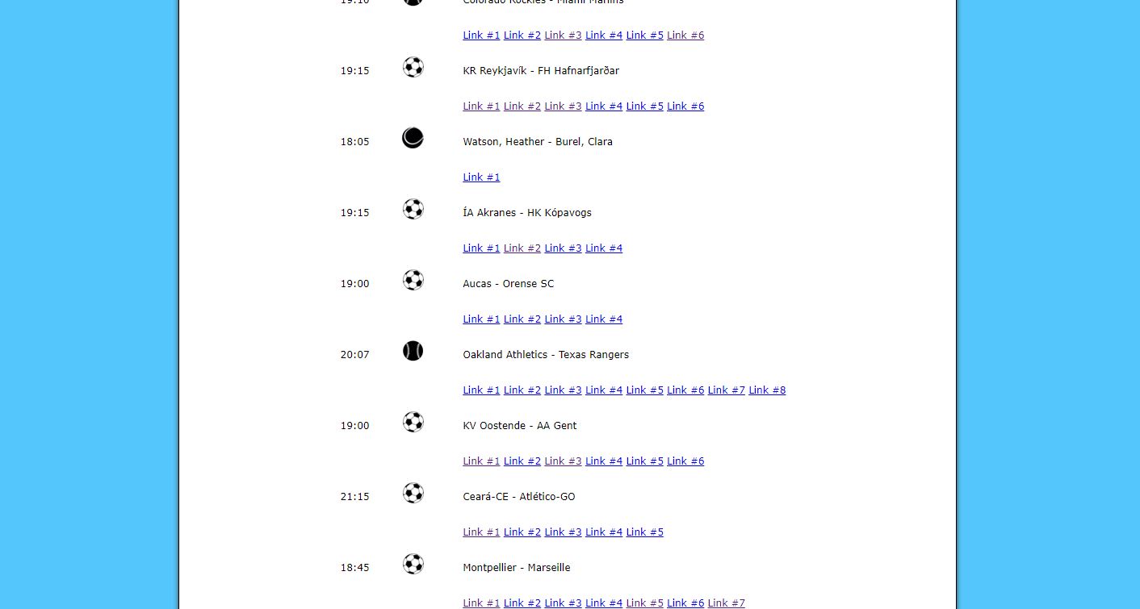Click soccer ball icon for KR Reykjavík match
This screenshot has width=1140, height=609.
413,67
